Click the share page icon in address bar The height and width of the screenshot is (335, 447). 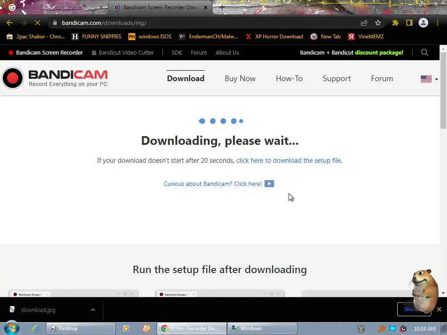[x=364, y=23]
